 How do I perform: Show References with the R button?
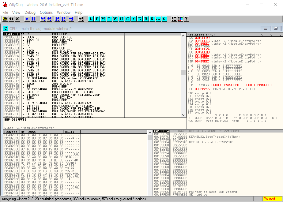pyautogui.click(x=152, y=19)
